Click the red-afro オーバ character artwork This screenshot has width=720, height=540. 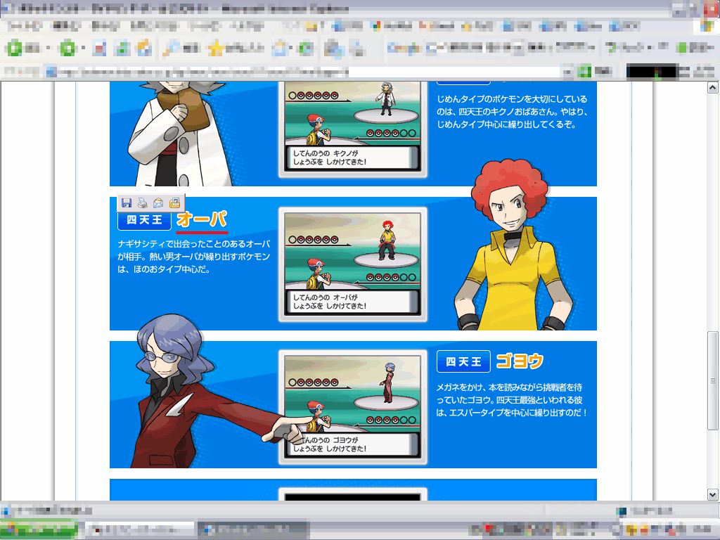[x=513, y=245]
